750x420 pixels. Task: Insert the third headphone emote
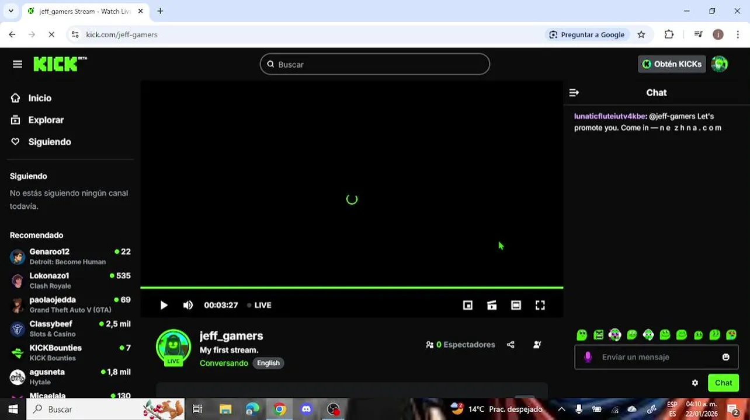coord(615,335)
